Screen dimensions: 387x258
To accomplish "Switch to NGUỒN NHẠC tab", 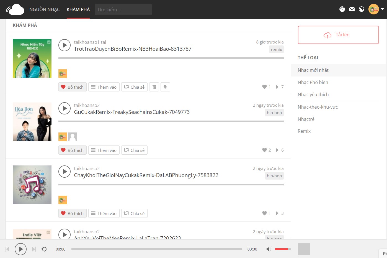I will pos(45,9).
